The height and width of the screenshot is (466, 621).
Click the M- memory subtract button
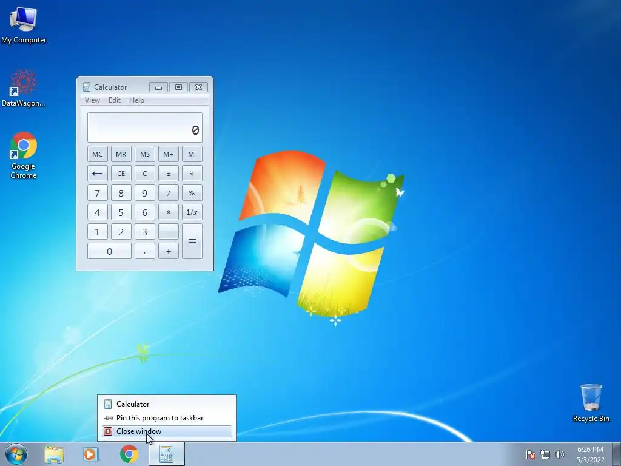(192, 154)
